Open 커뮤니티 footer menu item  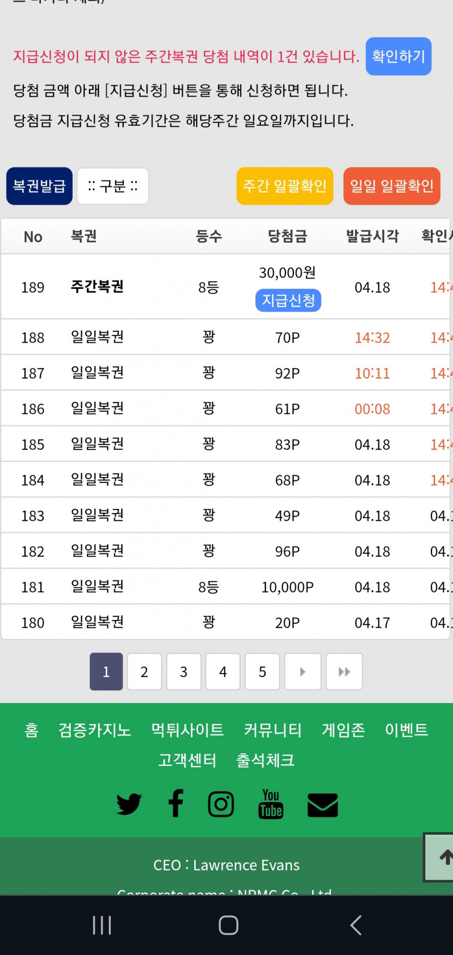272,730
